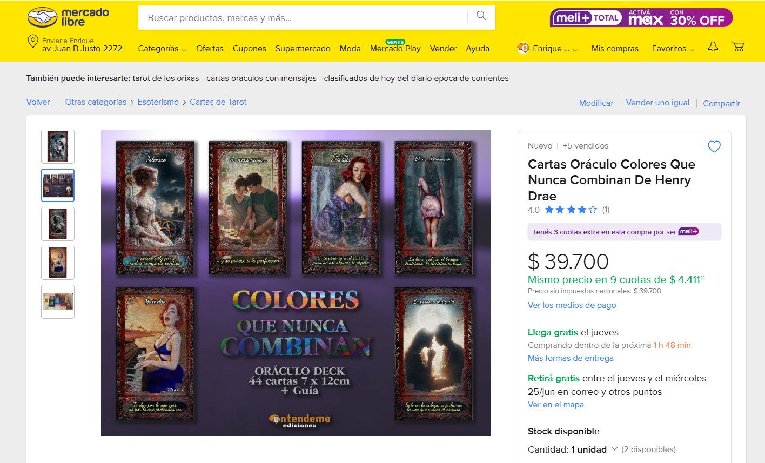Open suggestion cartas oraculos con mensajes
Screen dimensions: 765x463
261,78
